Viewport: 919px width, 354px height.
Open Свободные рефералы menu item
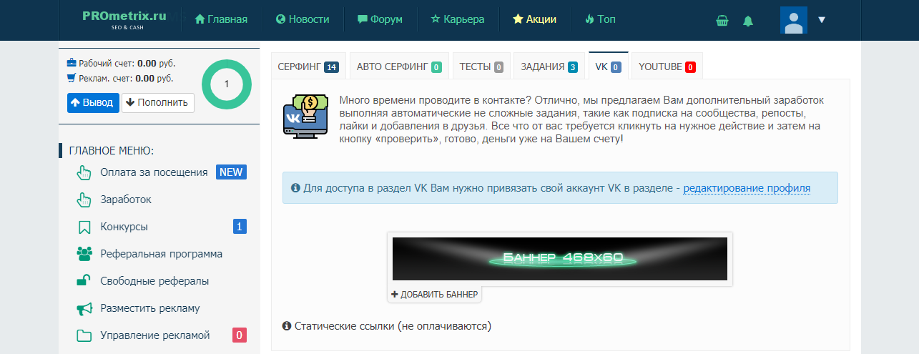154,281
